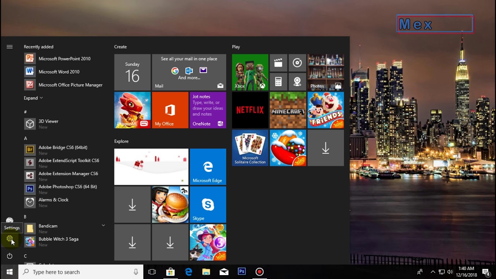The height and width of the screenshot is (279, 496).
Task: Open the user account avatar
Action: 10,220
